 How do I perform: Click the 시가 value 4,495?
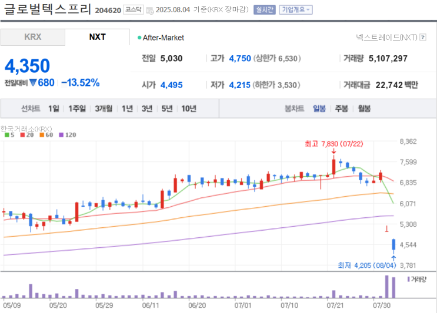171,85
